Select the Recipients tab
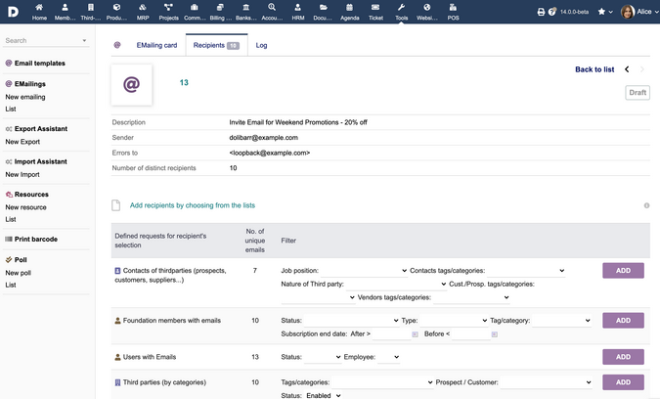Viewport: 660px width, 399px height. [x=216, y=45]
